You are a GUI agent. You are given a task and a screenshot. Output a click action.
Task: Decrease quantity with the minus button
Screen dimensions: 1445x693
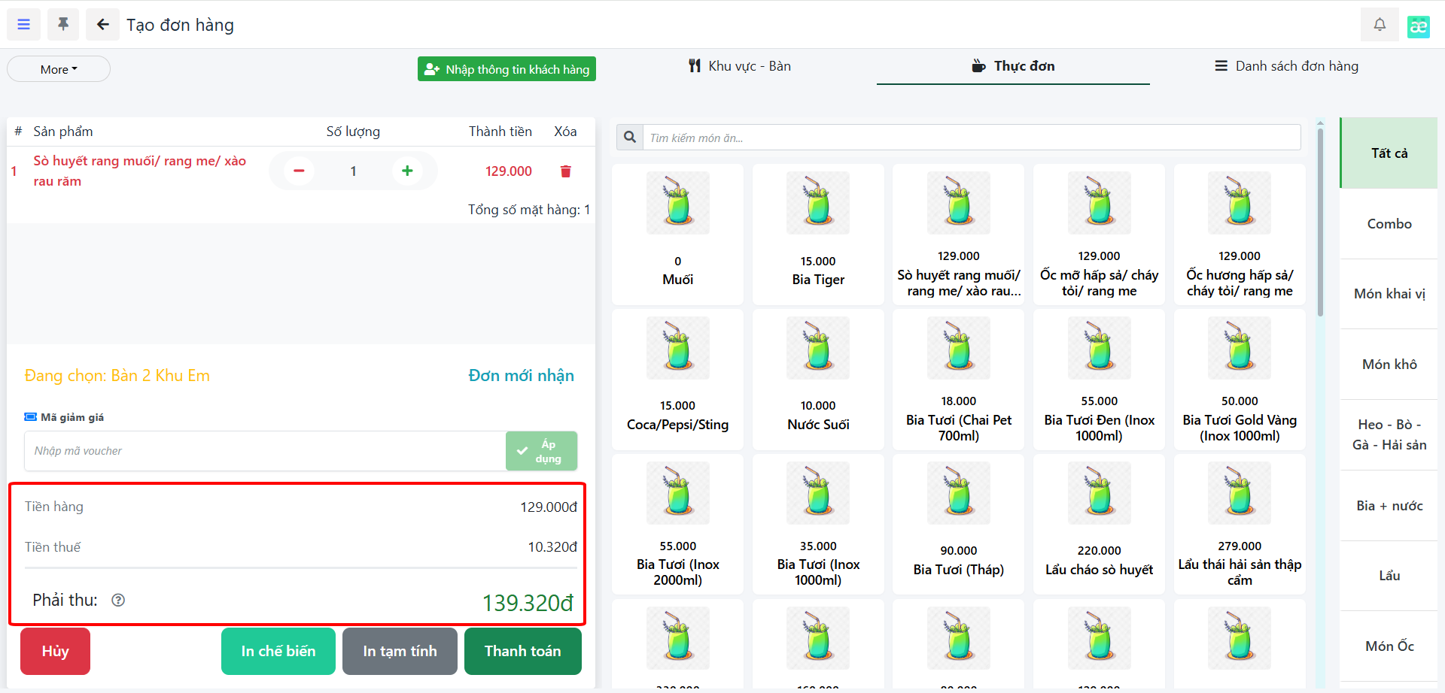(299, 171)
